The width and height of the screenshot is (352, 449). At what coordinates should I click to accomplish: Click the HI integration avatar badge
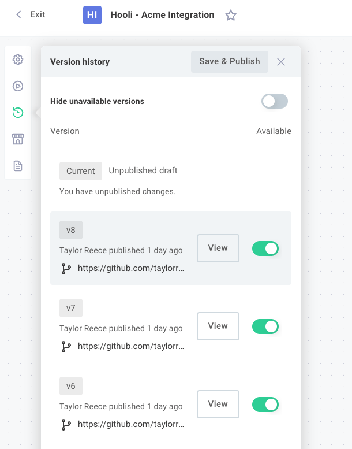(x=92, y=15)
